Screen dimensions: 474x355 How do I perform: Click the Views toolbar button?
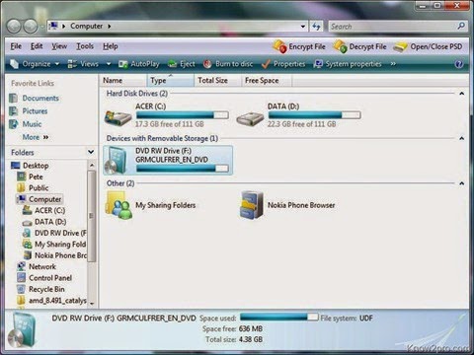point(83,64)
